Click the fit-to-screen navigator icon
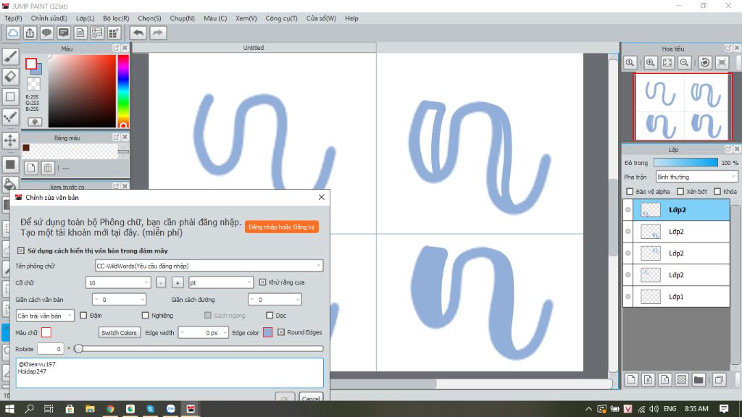 pos(667,62)
